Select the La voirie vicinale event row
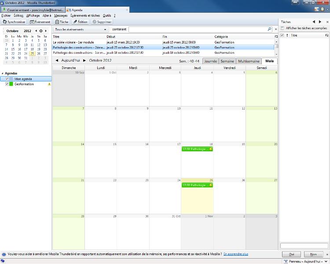The width and height of the screenshot is (330, 264). pyautogui.click(x=163, y=42)
